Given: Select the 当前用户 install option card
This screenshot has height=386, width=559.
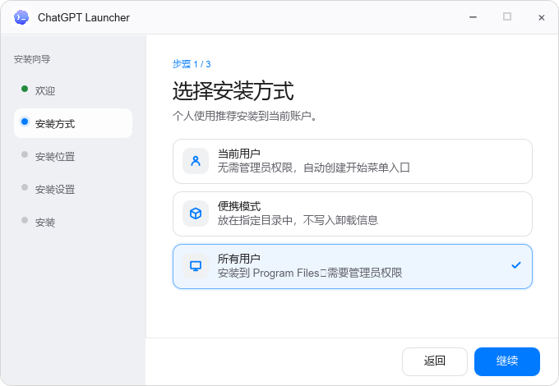Looking at the screenshot, I should [352, 161].
